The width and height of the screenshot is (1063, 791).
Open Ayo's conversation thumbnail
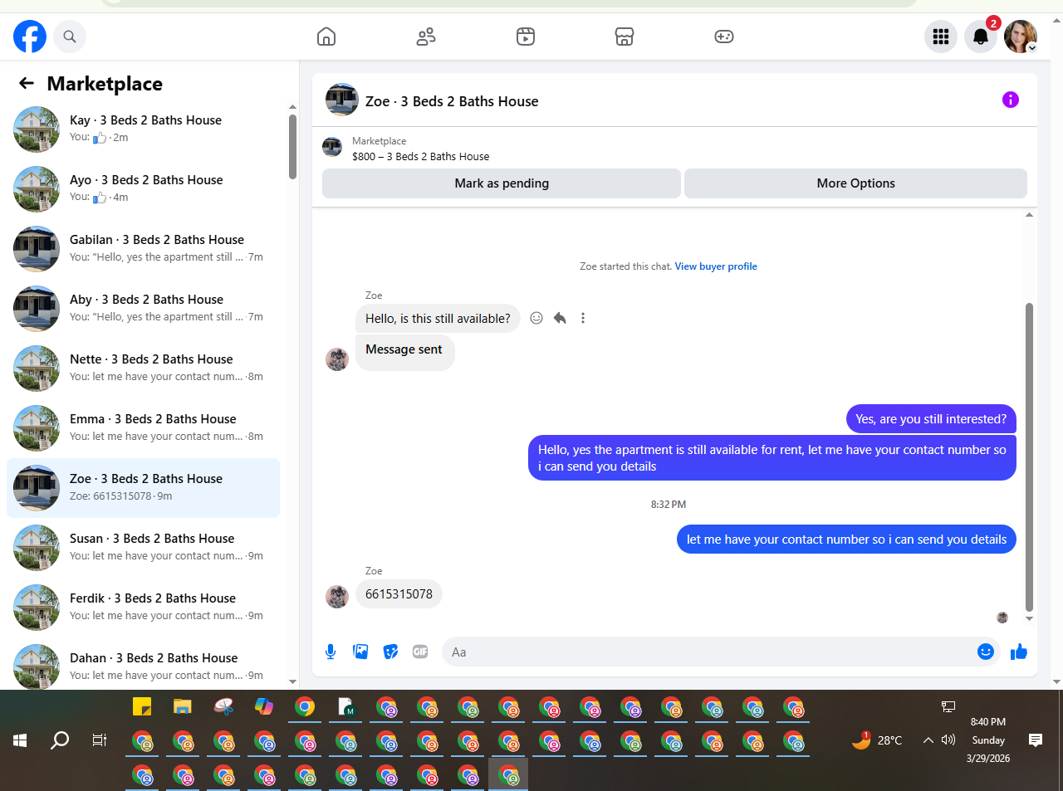pyautogui.click(x=37, y=189)
